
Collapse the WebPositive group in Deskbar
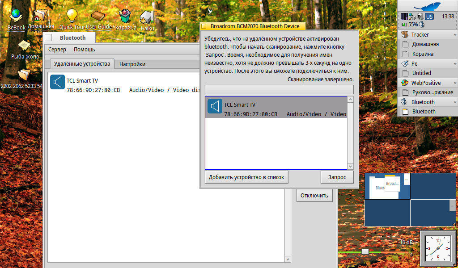[455, 83]
